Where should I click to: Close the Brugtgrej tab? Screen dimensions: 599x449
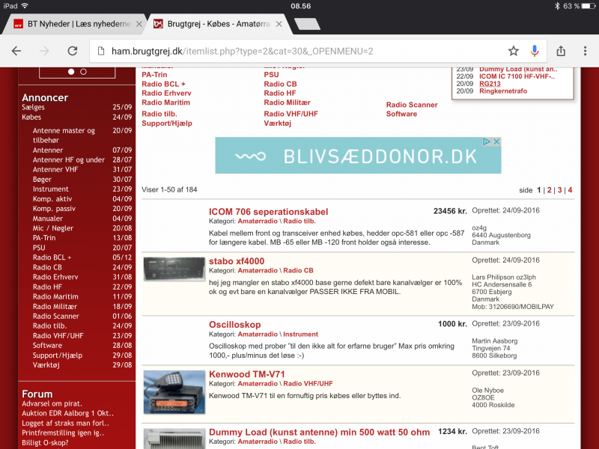pos(279,24)
